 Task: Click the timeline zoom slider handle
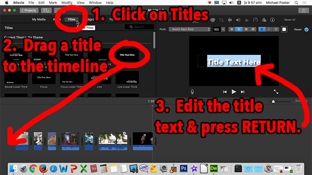[x=273, y=102]
